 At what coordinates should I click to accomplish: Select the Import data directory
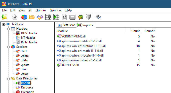pos(26,83)
